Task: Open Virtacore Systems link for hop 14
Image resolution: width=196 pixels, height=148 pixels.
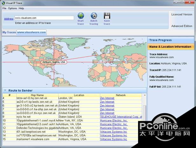Action: 114,136
